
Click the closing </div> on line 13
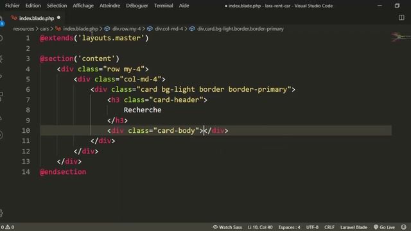point(69,162)
